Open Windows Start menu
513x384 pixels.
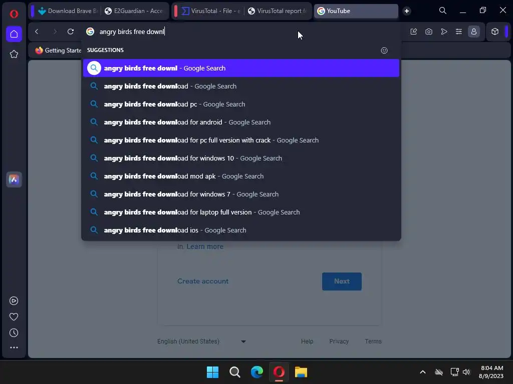click(x=212, y=372)
